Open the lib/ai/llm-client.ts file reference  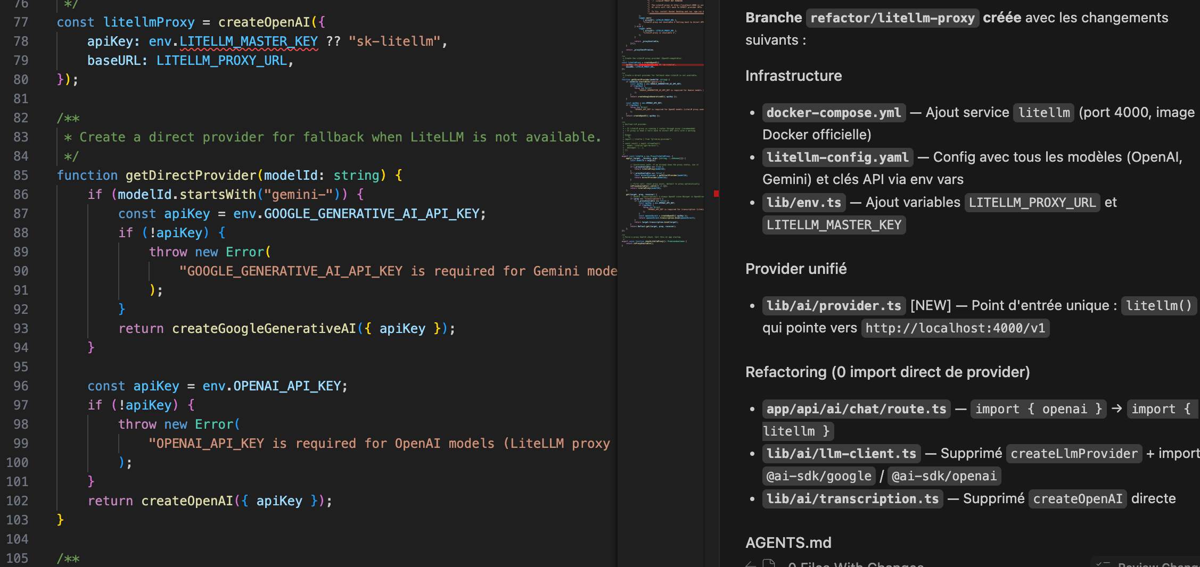(841, 454)
